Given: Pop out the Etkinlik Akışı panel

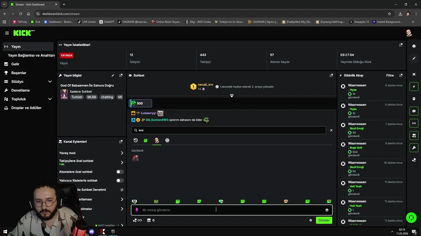Looking at the screenshot, I should pyautogui.click(x=401, y=75).
